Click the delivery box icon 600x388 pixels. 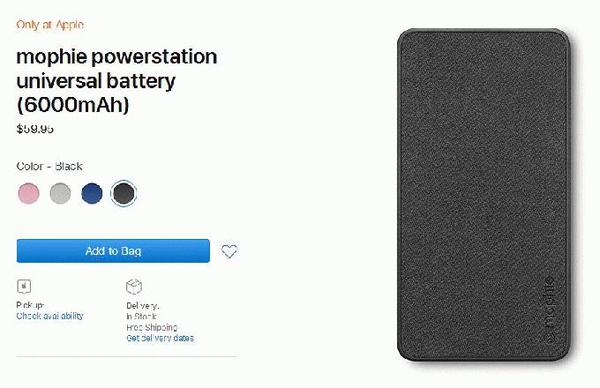(x=134, y=287)
